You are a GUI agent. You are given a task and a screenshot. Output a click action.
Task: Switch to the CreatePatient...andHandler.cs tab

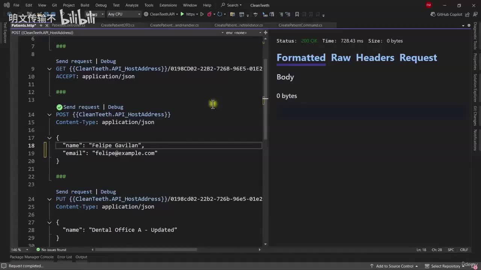click(174, 25)
